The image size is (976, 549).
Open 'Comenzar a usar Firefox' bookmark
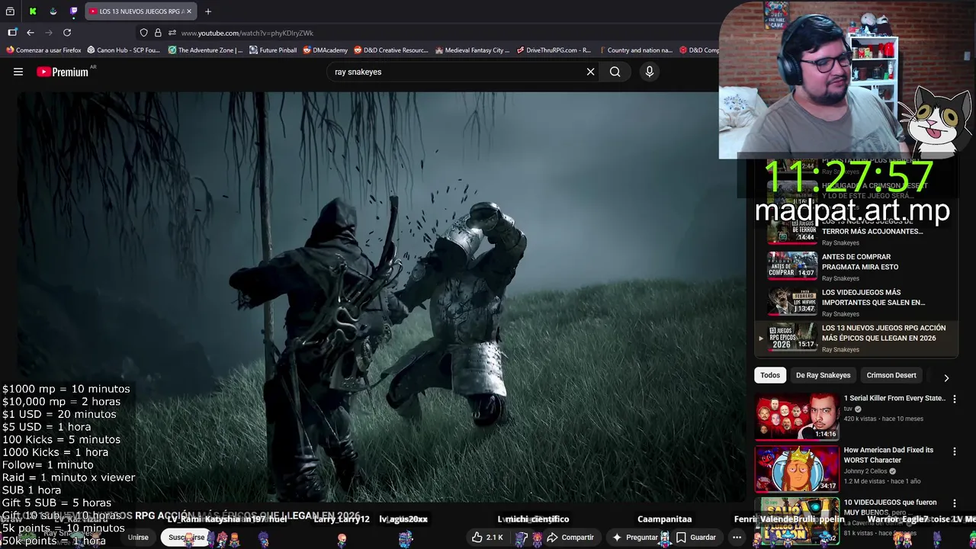[43, 50]
